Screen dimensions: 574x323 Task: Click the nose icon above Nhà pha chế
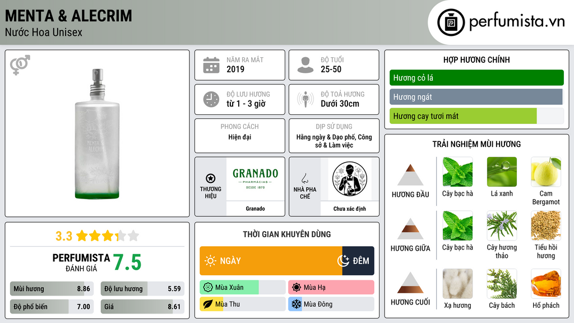[x=304, y=179]
